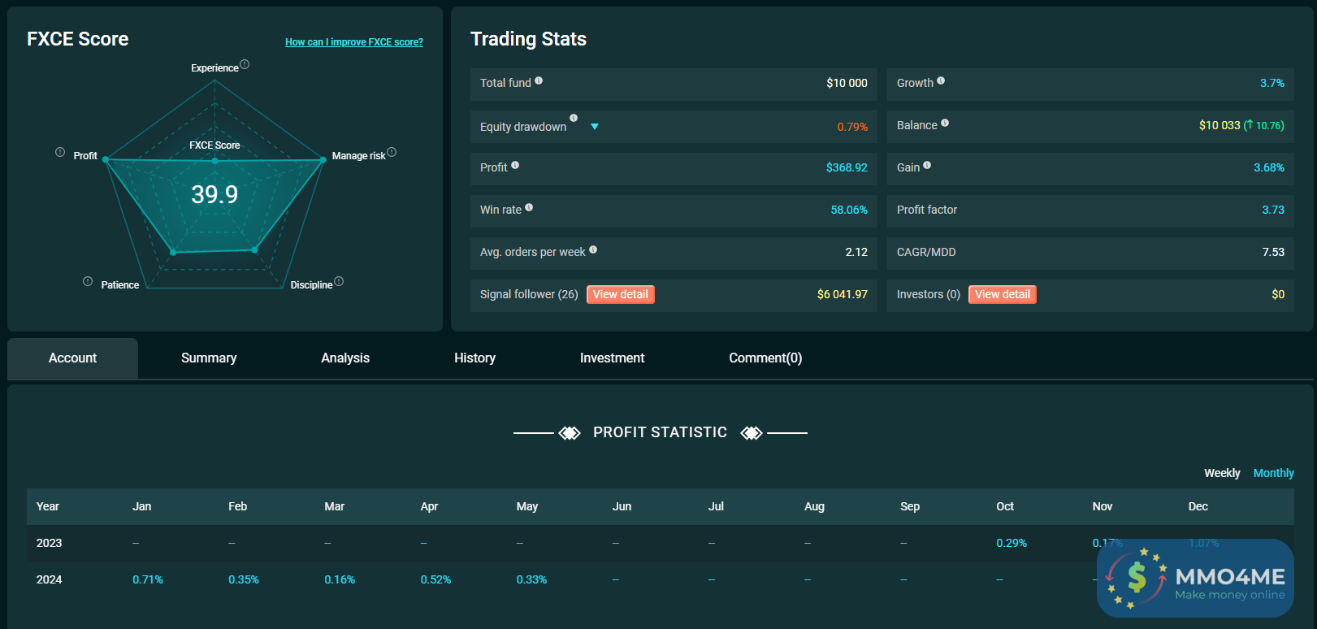Click the MMO4ME logo badge
The image size is (1317, 629).
[x=1195, y=578]
